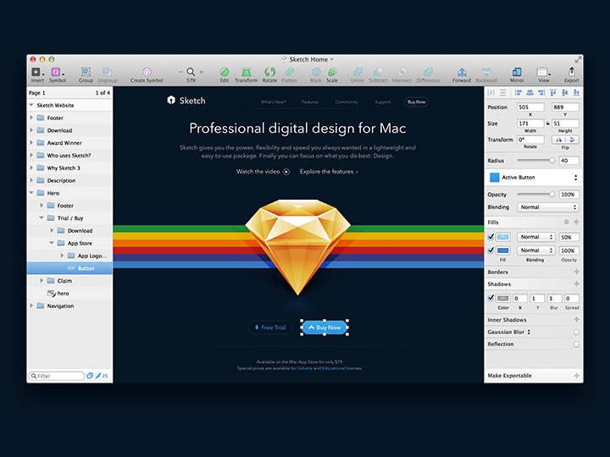Image resolution: width=610 pixels, height=457 pixels.
Task: Select the Why Sketch 3 folder
Action: pyautogui.click(x=69, y=168)
